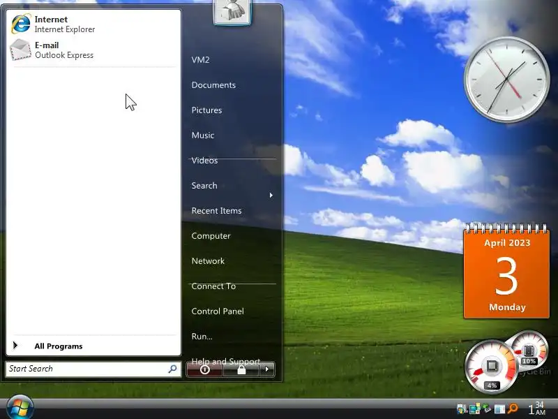Viewport: 558px width, 419px height.
Task: Open shutdown options arrow menu
Action: click(267, 369)
